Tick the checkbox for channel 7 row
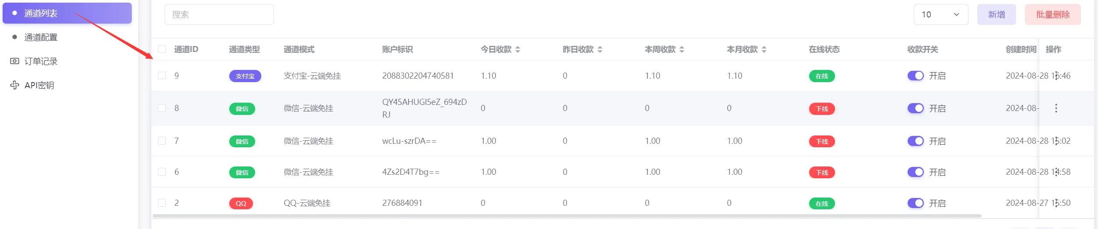This screenshot has height=229, width=1098. pyautogui.click(x=162, y=141)
